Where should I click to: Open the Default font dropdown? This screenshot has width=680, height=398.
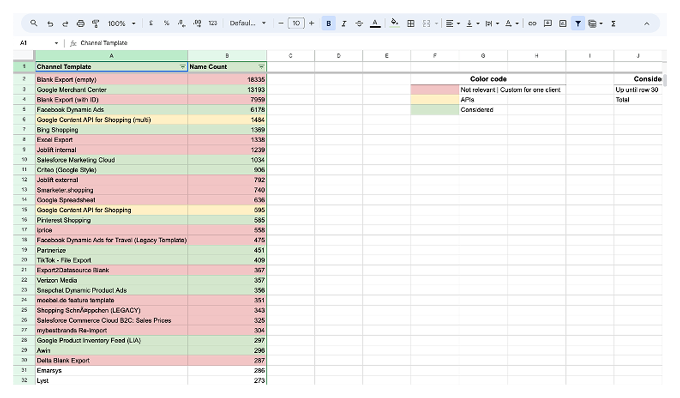(248, 23)
